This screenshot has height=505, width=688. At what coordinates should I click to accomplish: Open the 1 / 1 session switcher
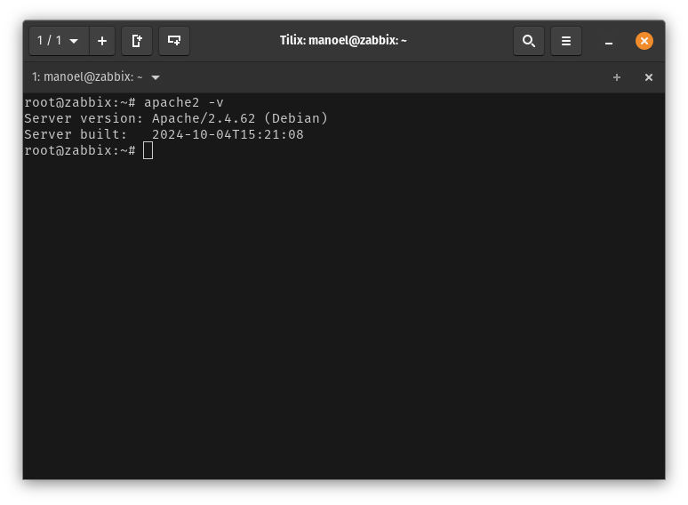[59, 41]
